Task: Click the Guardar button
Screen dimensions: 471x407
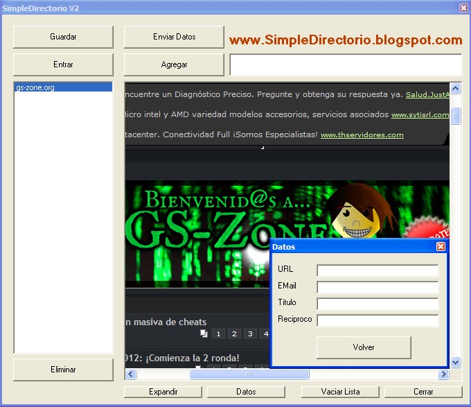Action: tap(63, 37)
